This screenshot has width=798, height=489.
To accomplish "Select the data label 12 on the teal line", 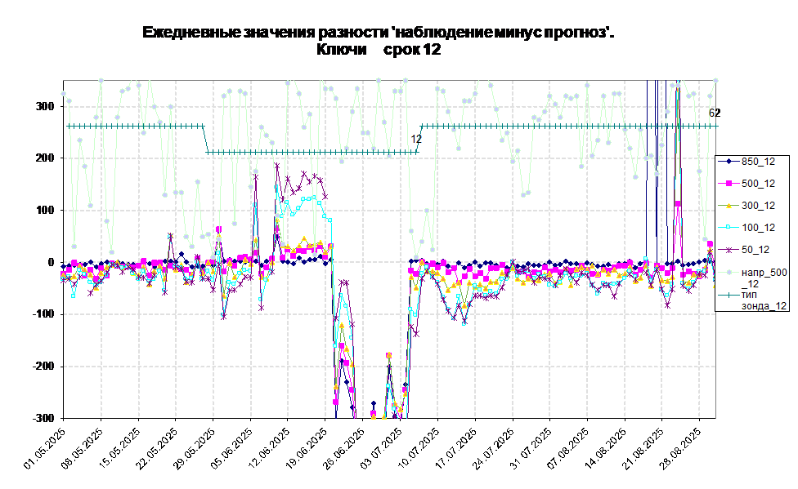I will (416, 140).
